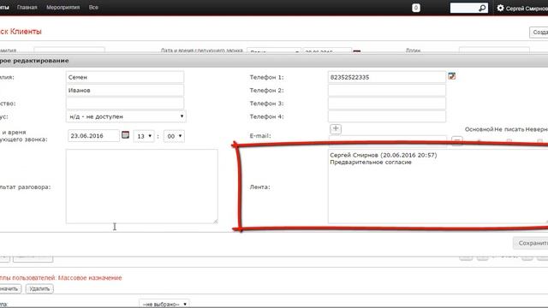This screenshot has height=308, width=548.
Task: Open the minutes dropdown showing 00
Action: point(174,136)
